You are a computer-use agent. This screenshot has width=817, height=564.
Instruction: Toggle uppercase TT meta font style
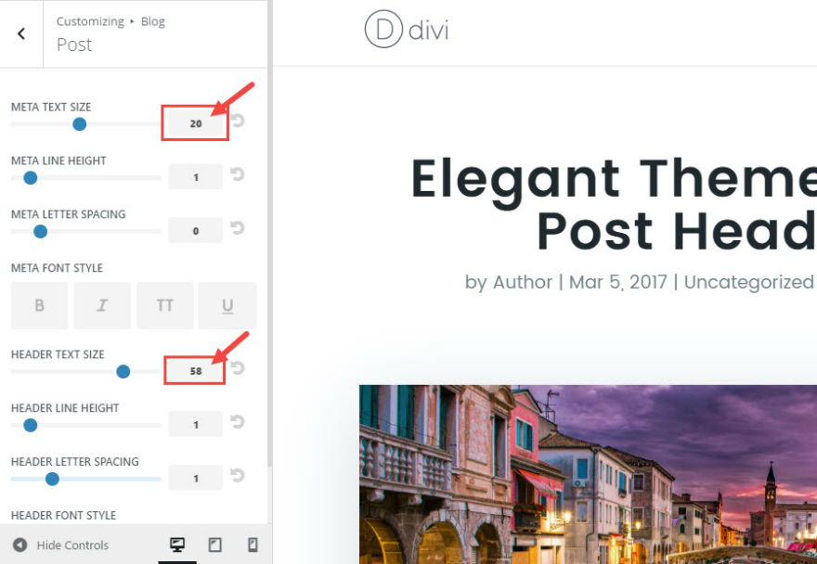click(x=164, y=306)
